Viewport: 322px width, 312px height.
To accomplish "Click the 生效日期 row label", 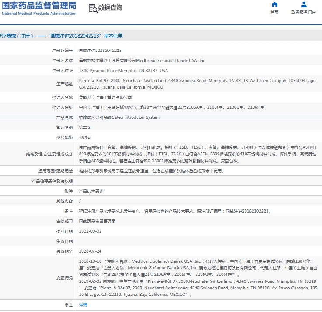I will click(x=65, y=241).
